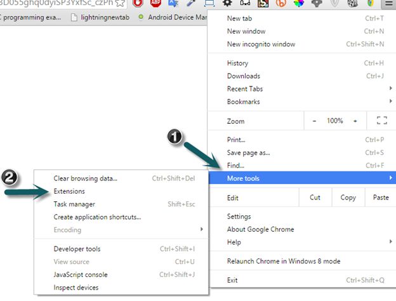Open the Android Device Manager bookmark
The width and height of the screenshot is (396, 301).
pyautogui.click(x=173, y=17)
